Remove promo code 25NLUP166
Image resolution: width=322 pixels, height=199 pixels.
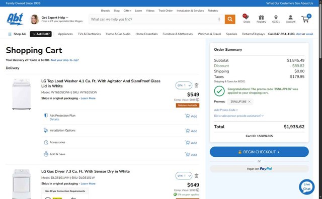point(250,102)
